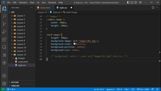Click the Lesson 7 folder row

tap(22, 37)
